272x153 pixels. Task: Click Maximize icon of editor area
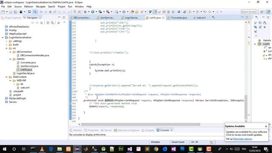tap(247, 18)
